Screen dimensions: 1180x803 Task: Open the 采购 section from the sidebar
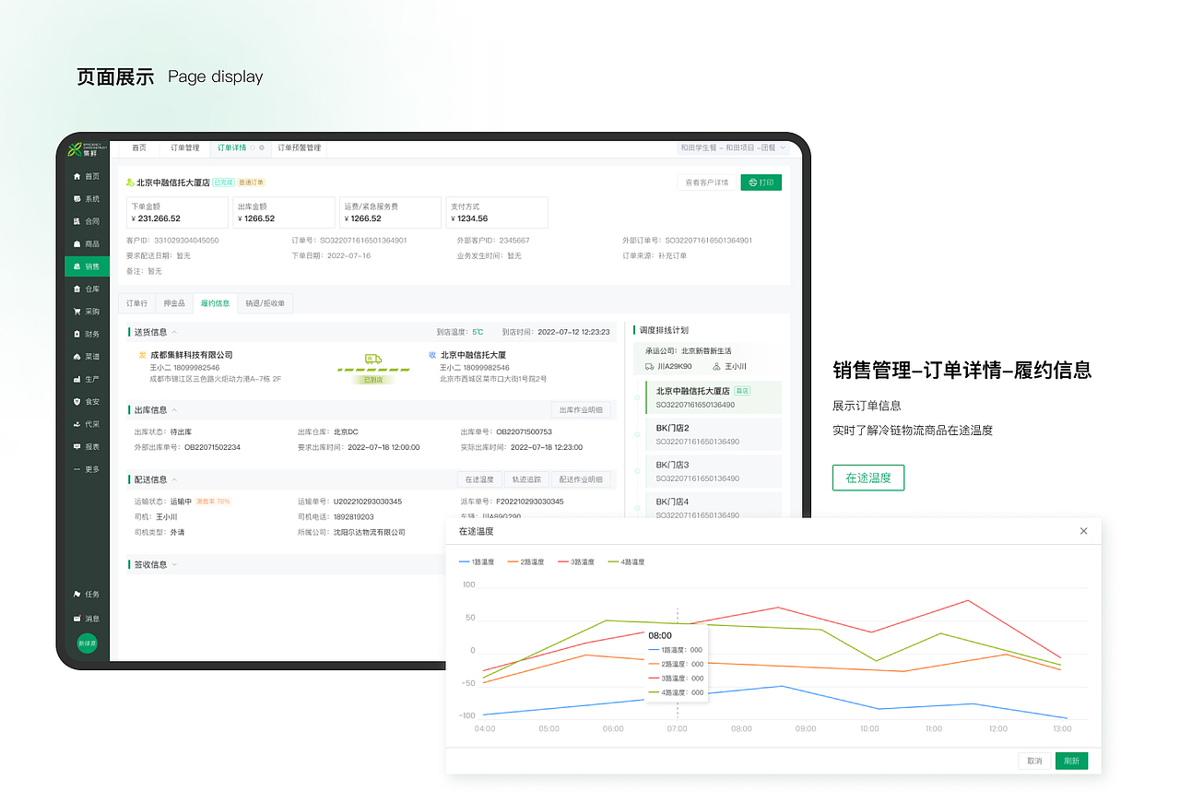pos(88,311)
